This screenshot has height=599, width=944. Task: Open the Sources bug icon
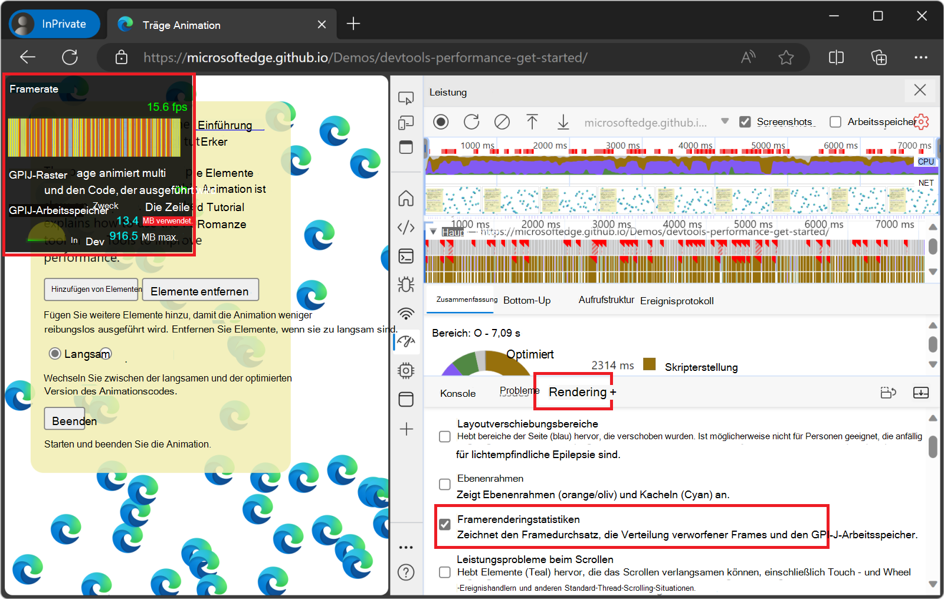pyautogui.click(x=406, y=285)
